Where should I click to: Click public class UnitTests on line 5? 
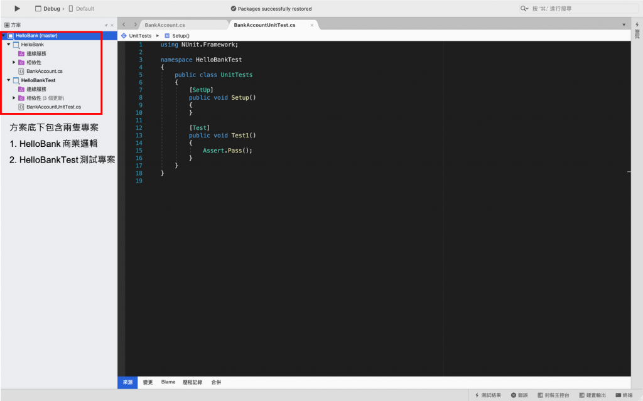[213, 75]
